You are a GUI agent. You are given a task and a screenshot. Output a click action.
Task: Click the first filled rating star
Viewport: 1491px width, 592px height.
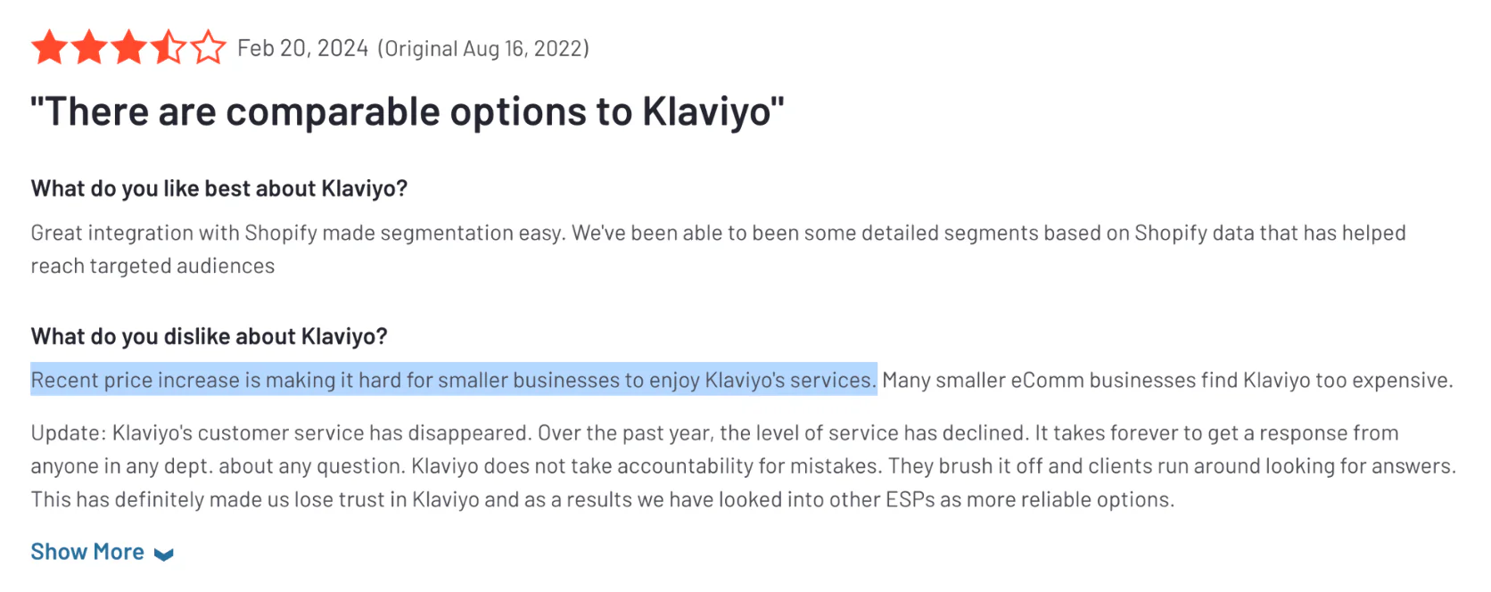click(x=50, y=47)
